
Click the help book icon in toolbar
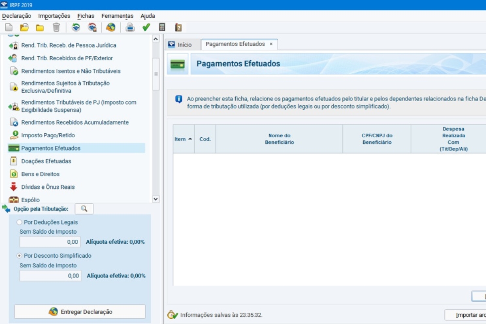[178, 28]
